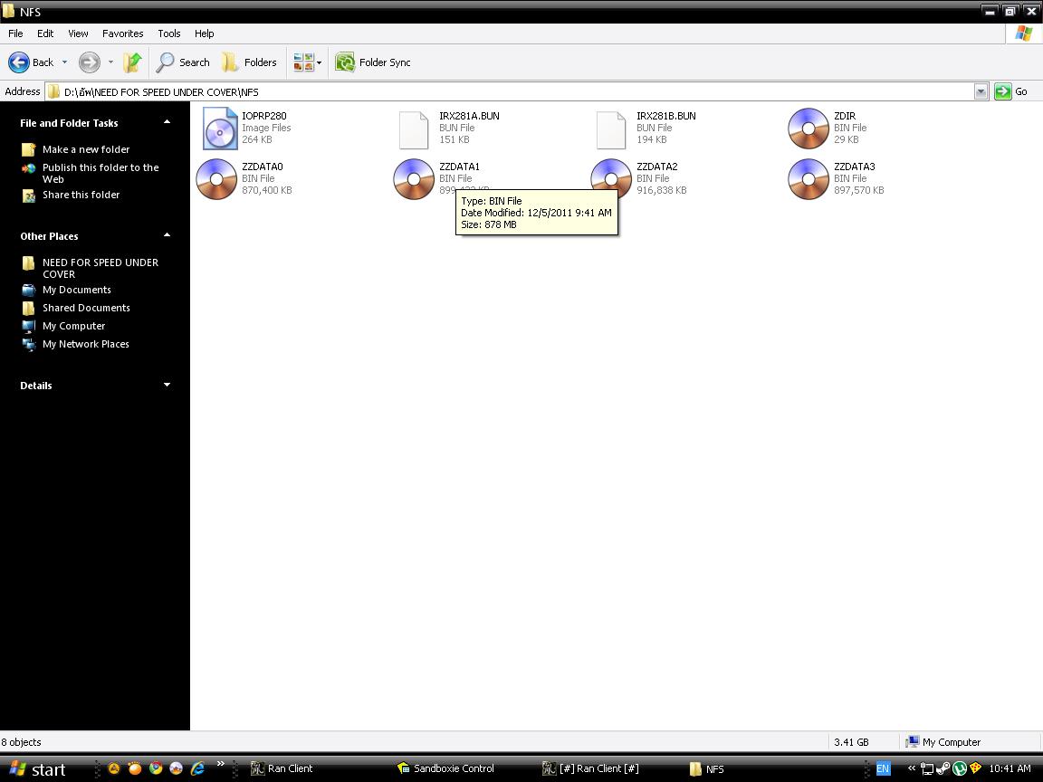
Task: Expand hidden quick launch icons chevron
Action: click(x=221, y=764)
